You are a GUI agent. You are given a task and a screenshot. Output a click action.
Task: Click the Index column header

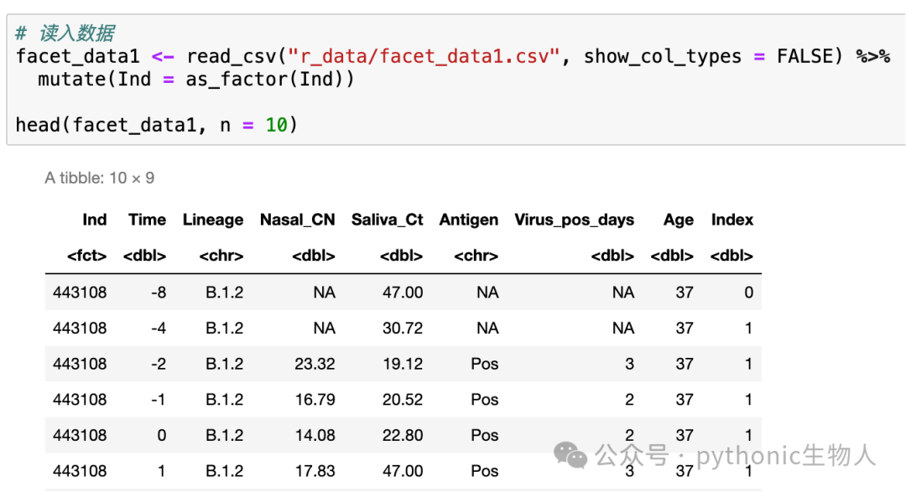point(732,220)
